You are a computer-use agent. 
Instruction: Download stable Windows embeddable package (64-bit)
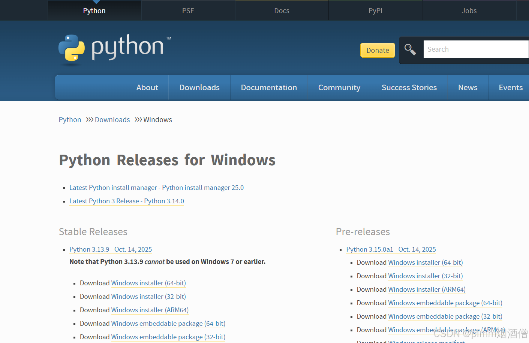tap(168, 324)
